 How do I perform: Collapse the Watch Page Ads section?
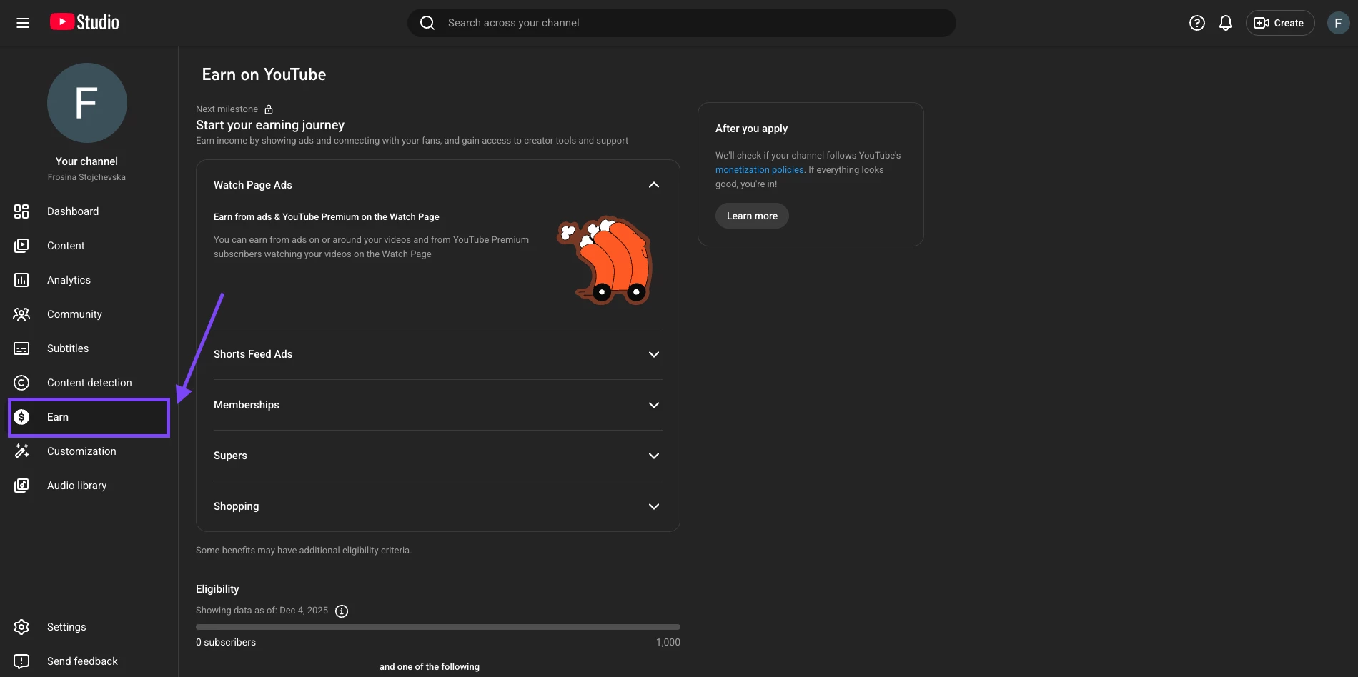click(x=653, y=185)
